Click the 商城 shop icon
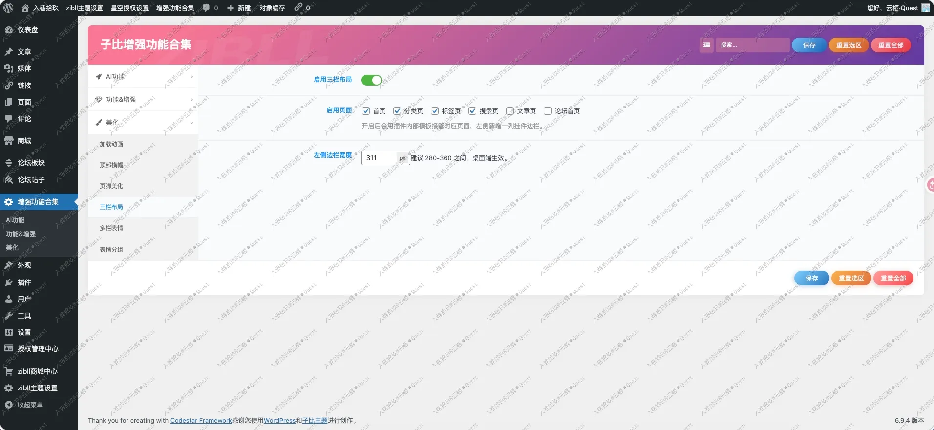 coord(9,141)
